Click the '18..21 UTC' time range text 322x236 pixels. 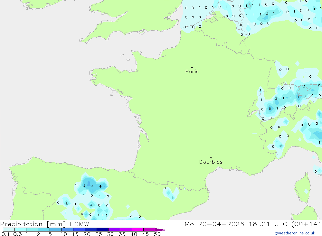tap(268, 224)
